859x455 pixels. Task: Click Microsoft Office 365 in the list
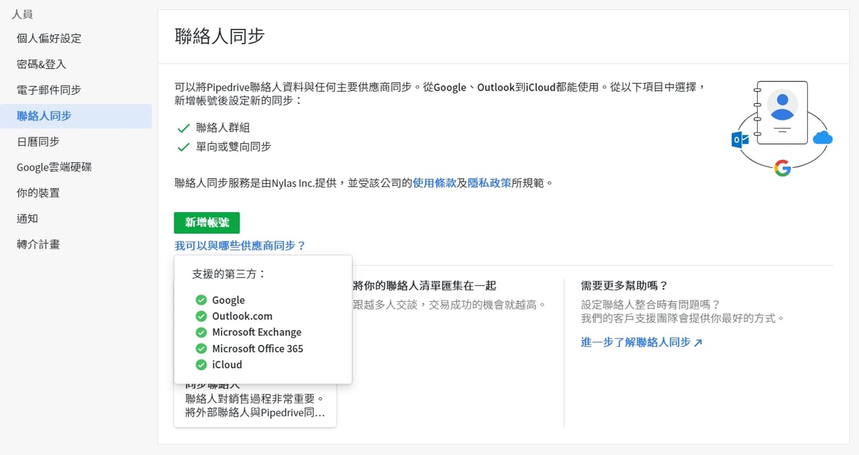(258, 348)
